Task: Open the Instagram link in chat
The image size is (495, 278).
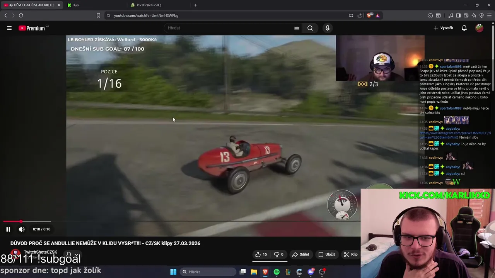Action: coord(455,135)
